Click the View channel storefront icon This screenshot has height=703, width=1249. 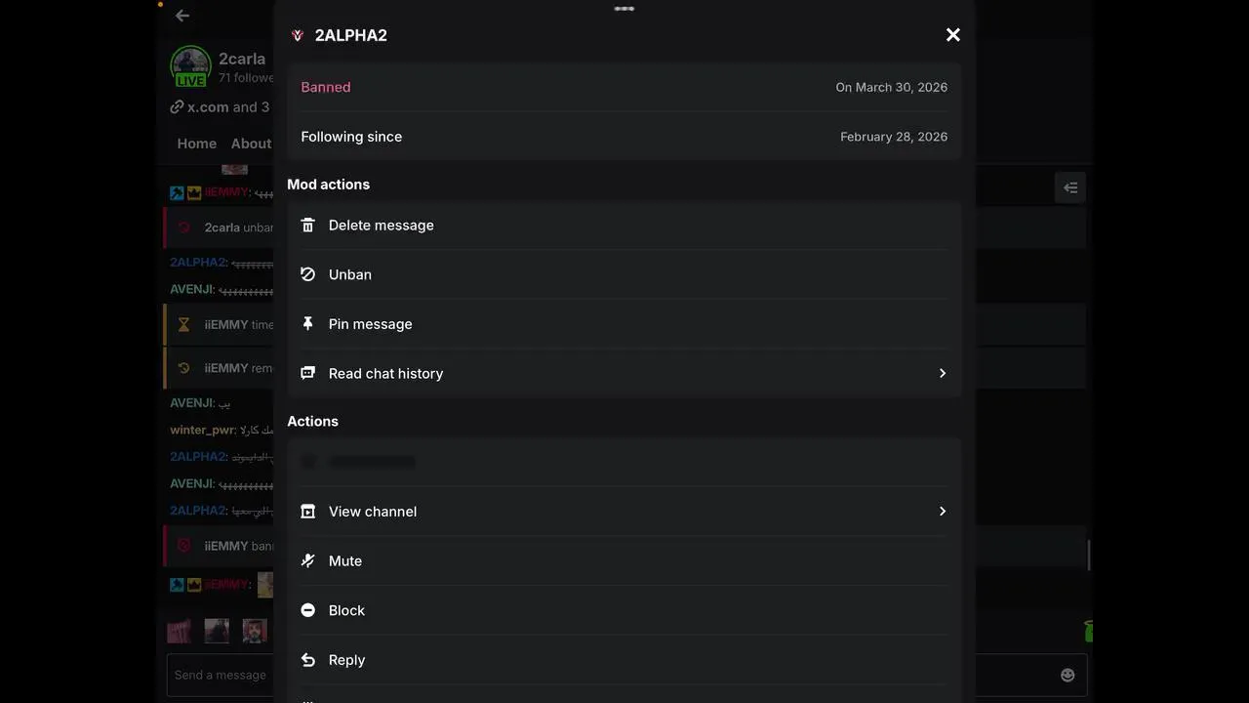(308, 512)
